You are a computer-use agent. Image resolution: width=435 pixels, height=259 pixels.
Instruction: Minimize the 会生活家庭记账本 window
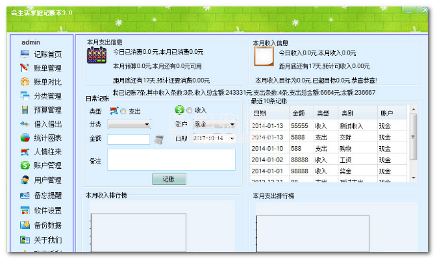pos(409,11)
